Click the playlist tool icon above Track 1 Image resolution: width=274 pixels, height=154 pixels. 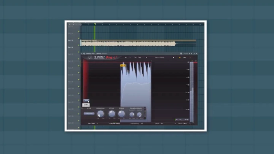coord(70,24)
